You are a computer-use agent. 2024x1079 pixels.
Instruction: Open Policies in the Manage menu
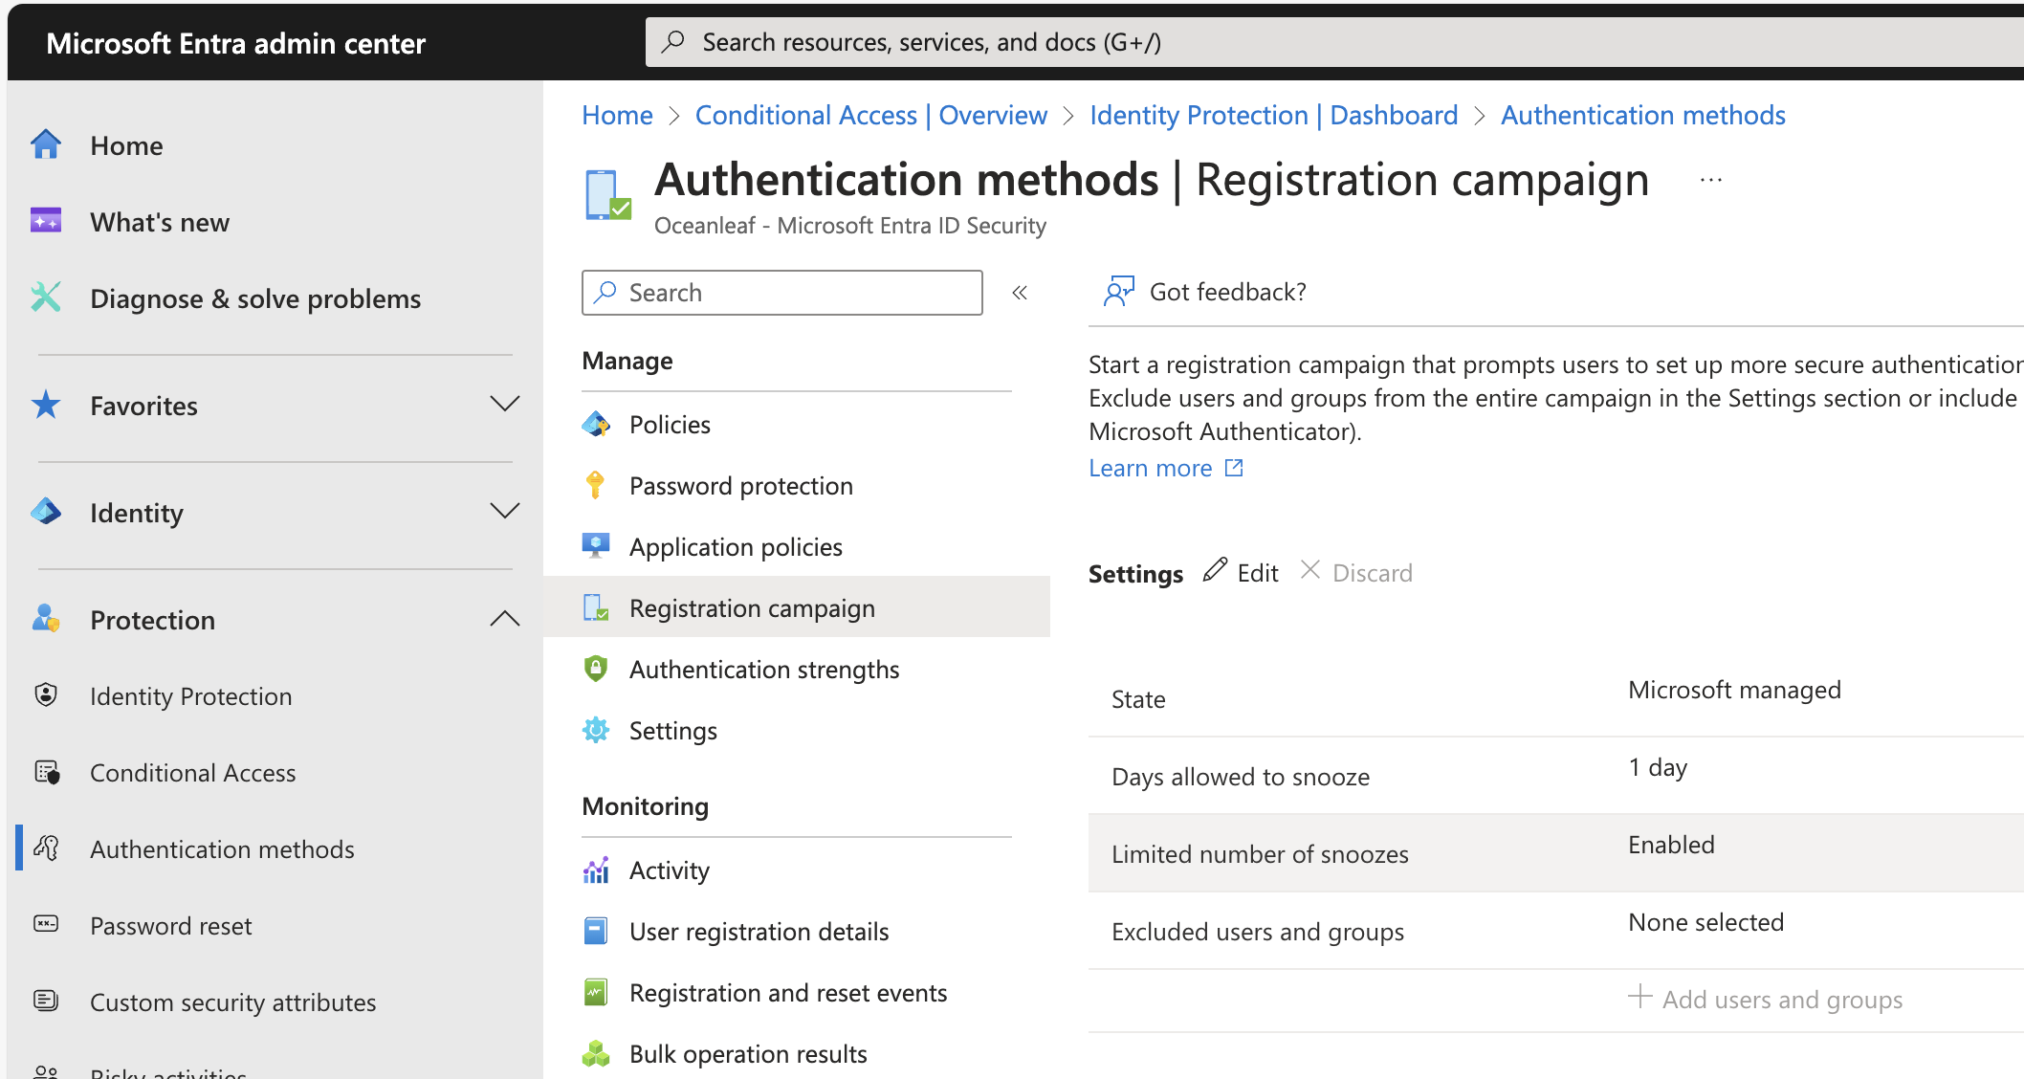tap(670, 425)
